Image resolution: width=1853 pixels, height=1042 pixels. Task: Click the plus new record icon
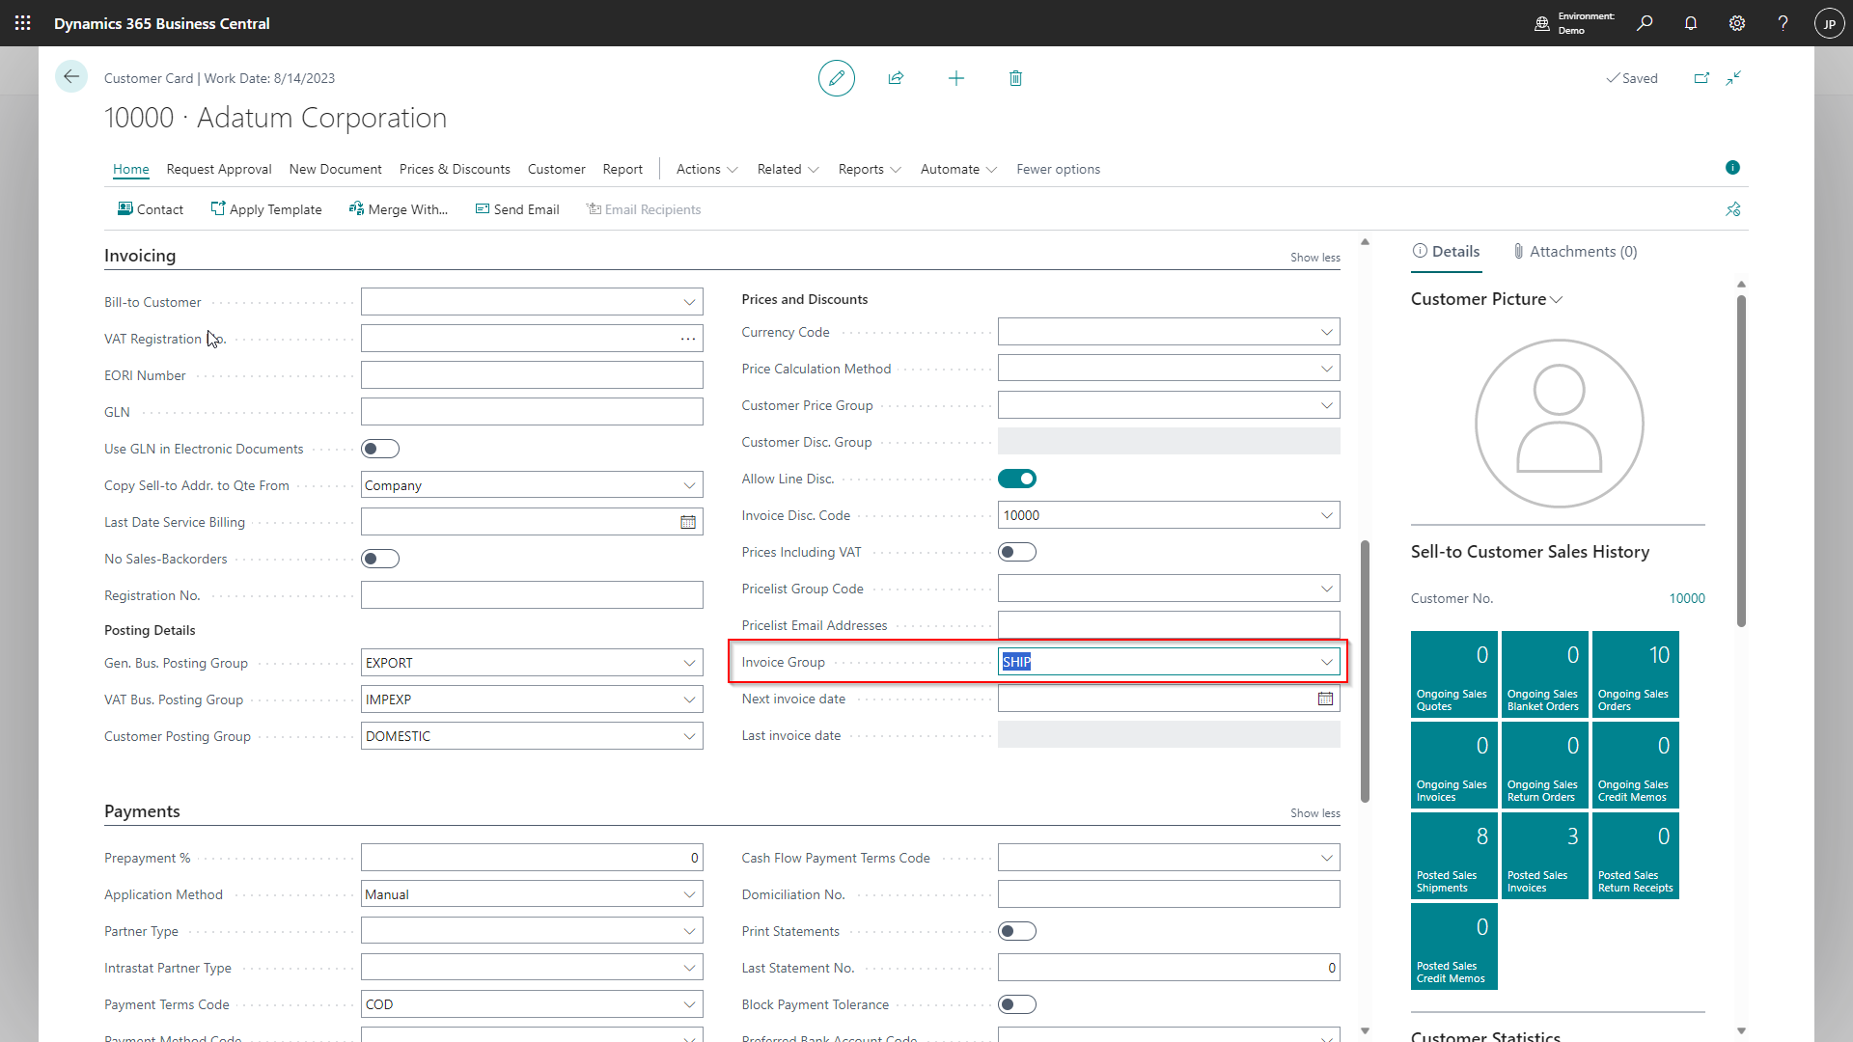(956, 78)
